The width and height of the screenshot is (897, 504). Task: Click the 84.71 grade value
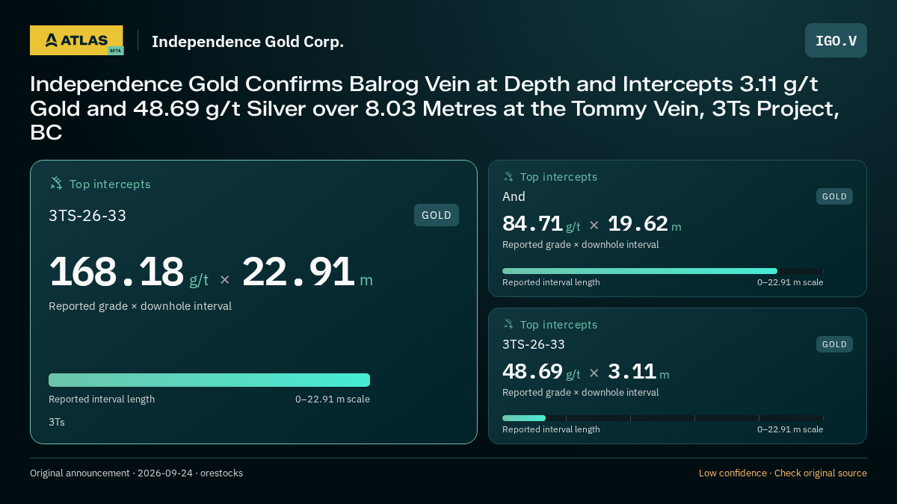coord(532,223)
